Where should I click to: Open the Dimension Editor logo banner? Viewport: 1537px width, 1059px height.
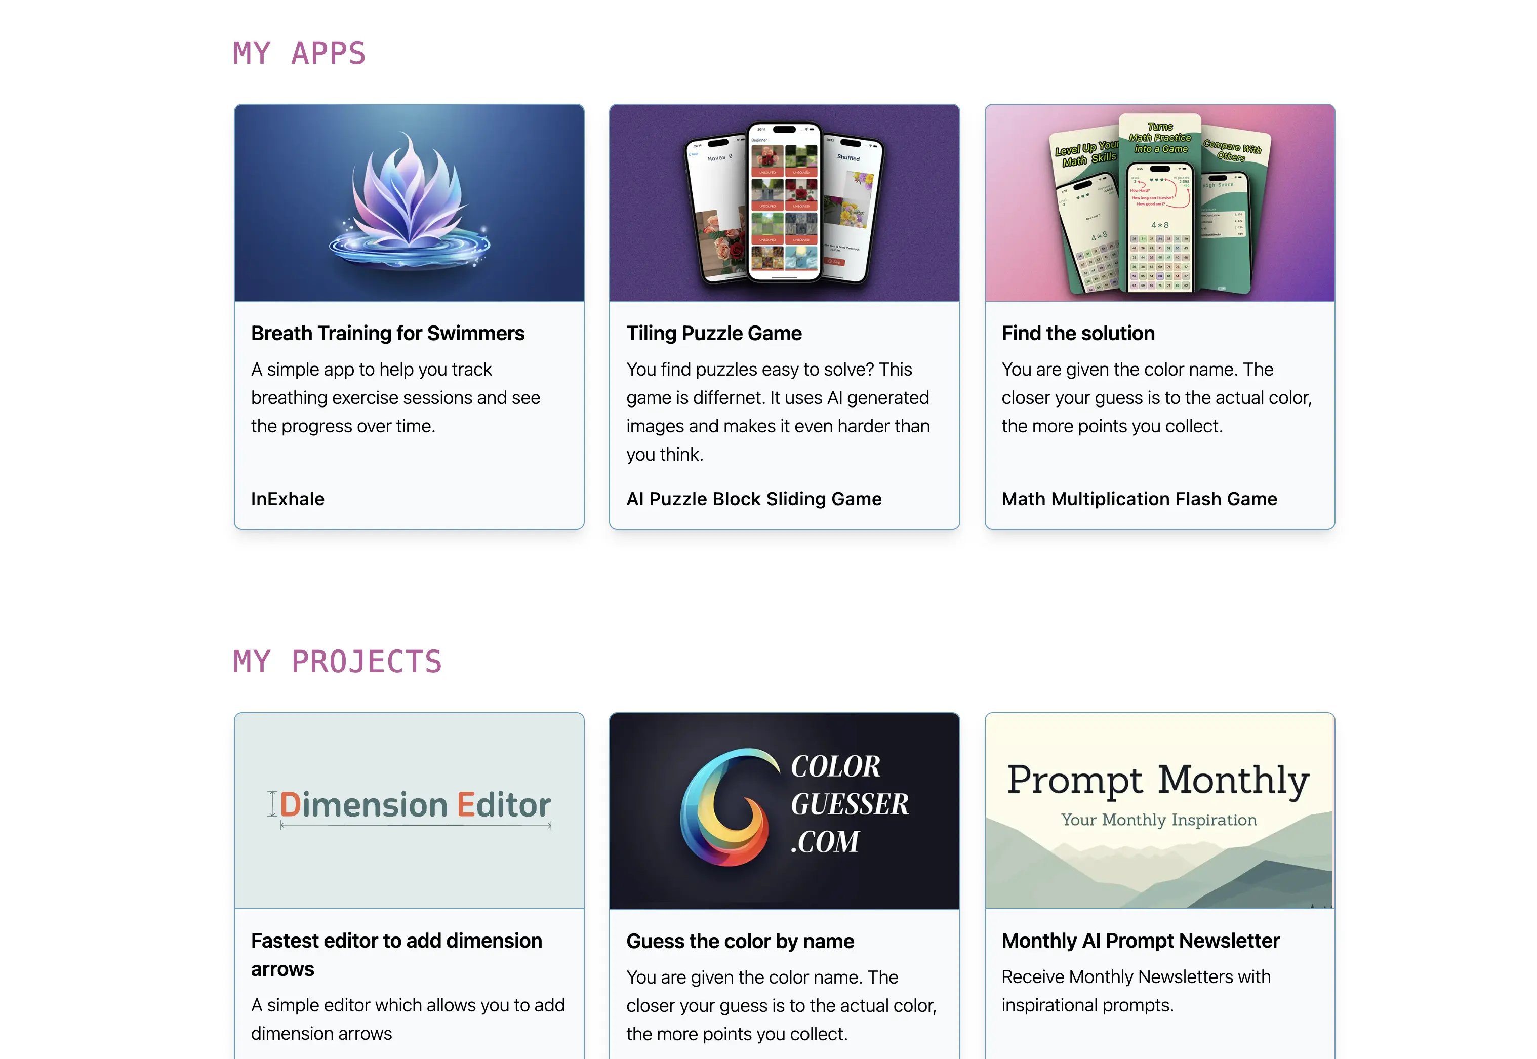click(x=409, y=809)
